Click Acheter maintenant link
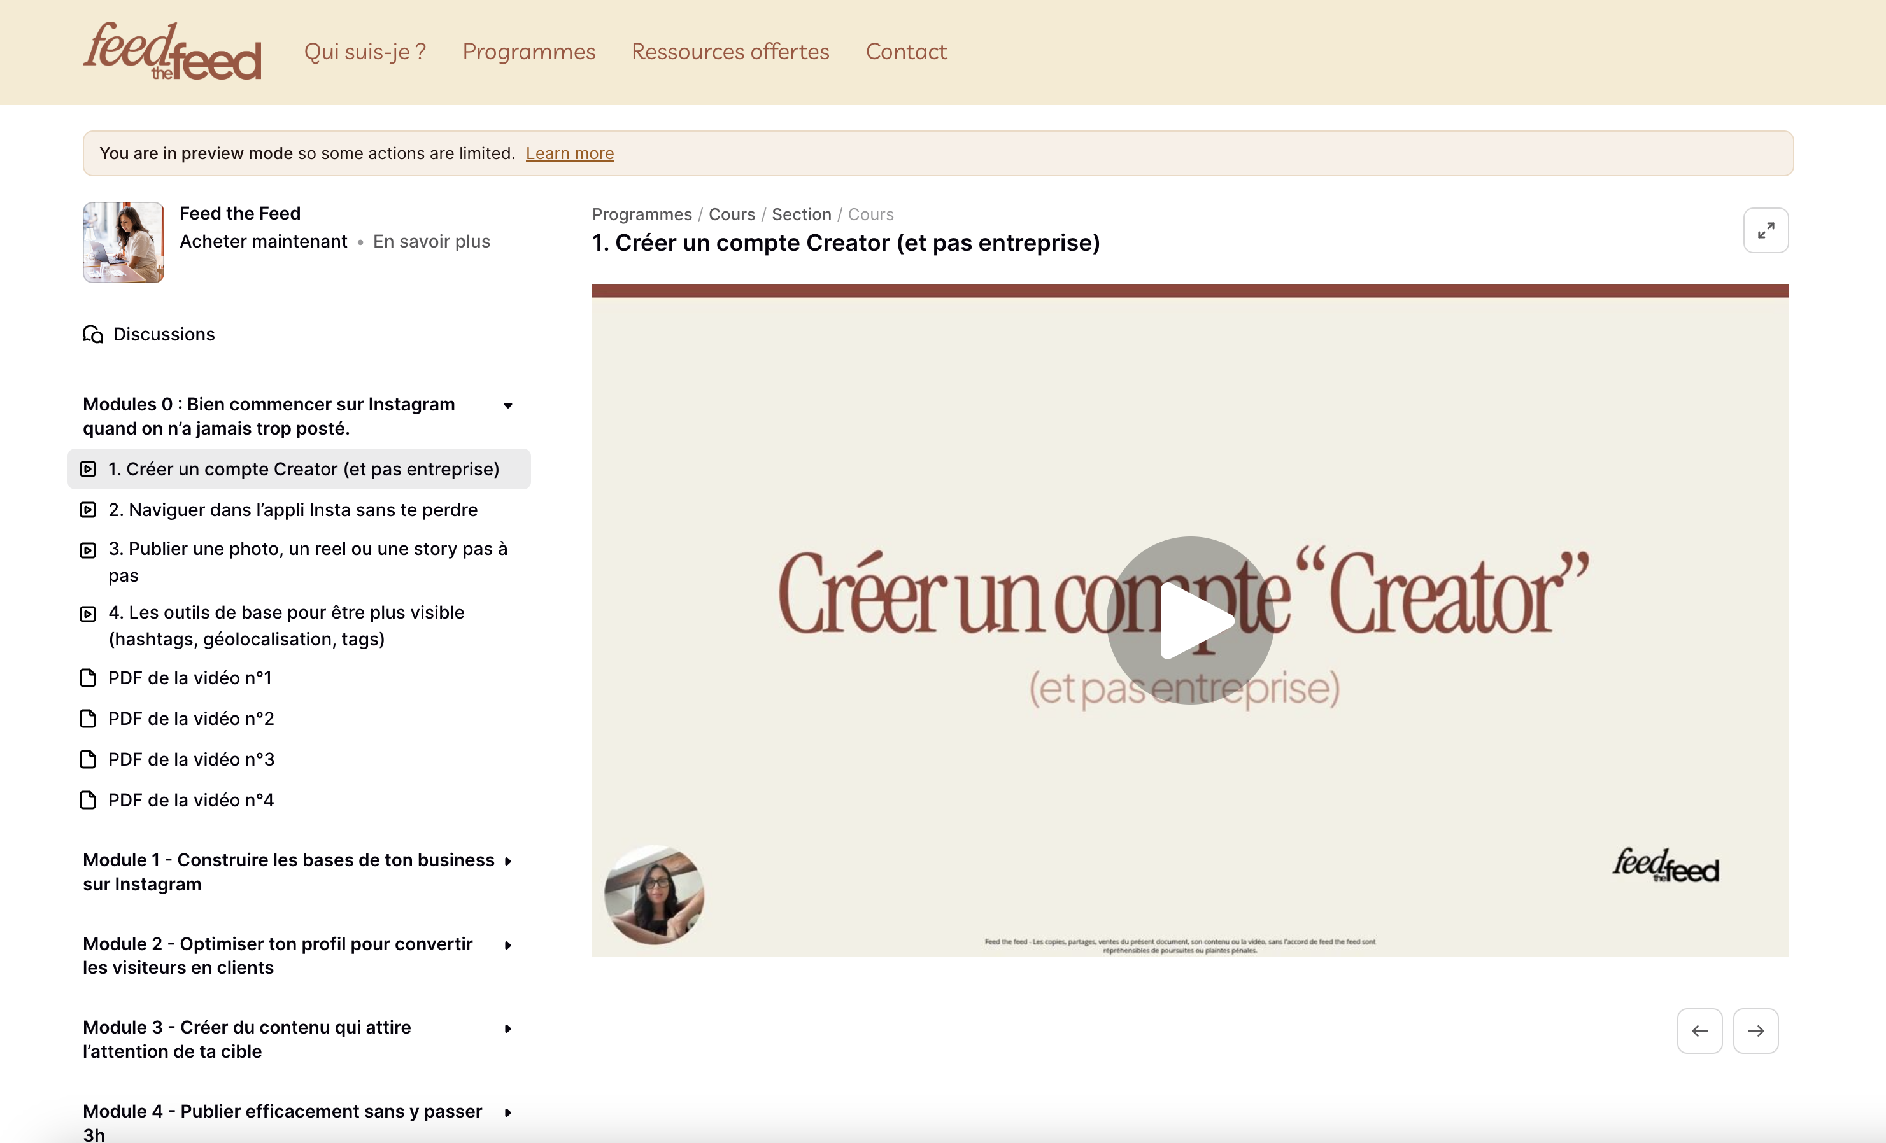Image resolution: width=1886 pixels, height=1143 pixels. [x=264, y=242]
